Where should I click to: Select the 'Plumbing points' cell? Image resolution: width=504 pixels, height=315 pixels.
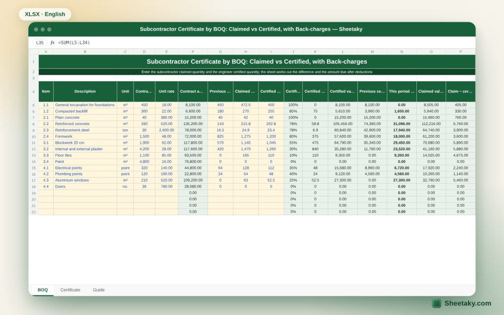point(85,174)
